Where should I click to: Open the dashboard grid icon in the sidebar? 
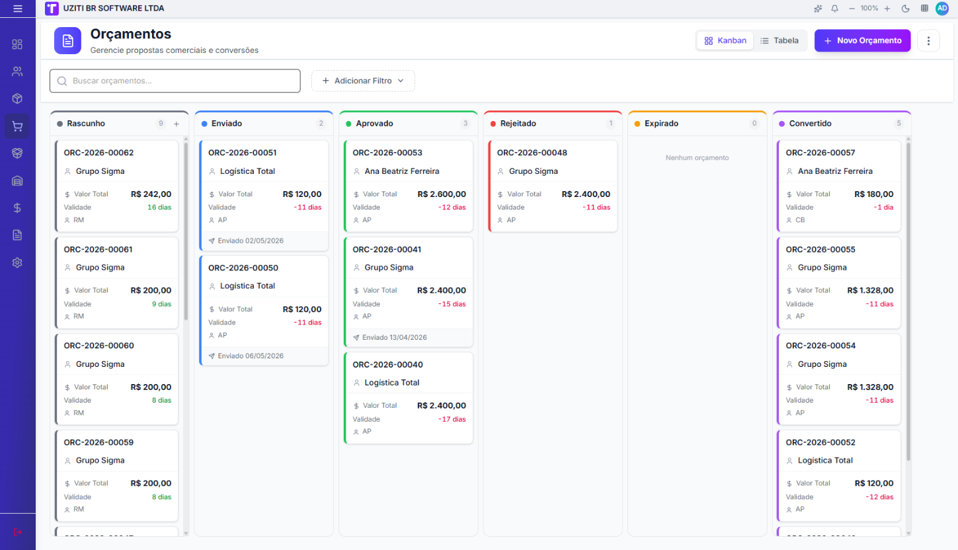click(x=17, y=44)
